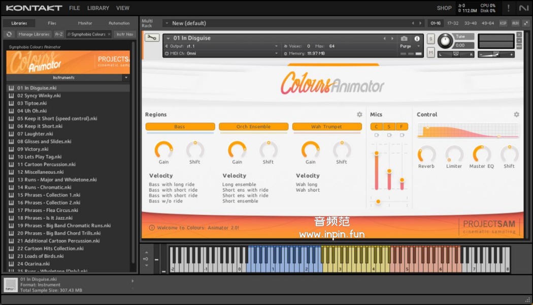Minimize rack view icon at header right
The height and width of the screenshot is (305, 533).
pos(526,23)
